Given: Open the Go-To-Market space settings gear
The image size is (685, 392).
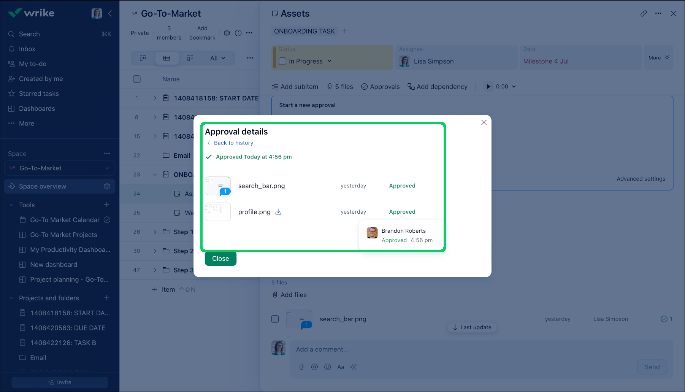Looking at the screenshot, I should coord(227,33).
